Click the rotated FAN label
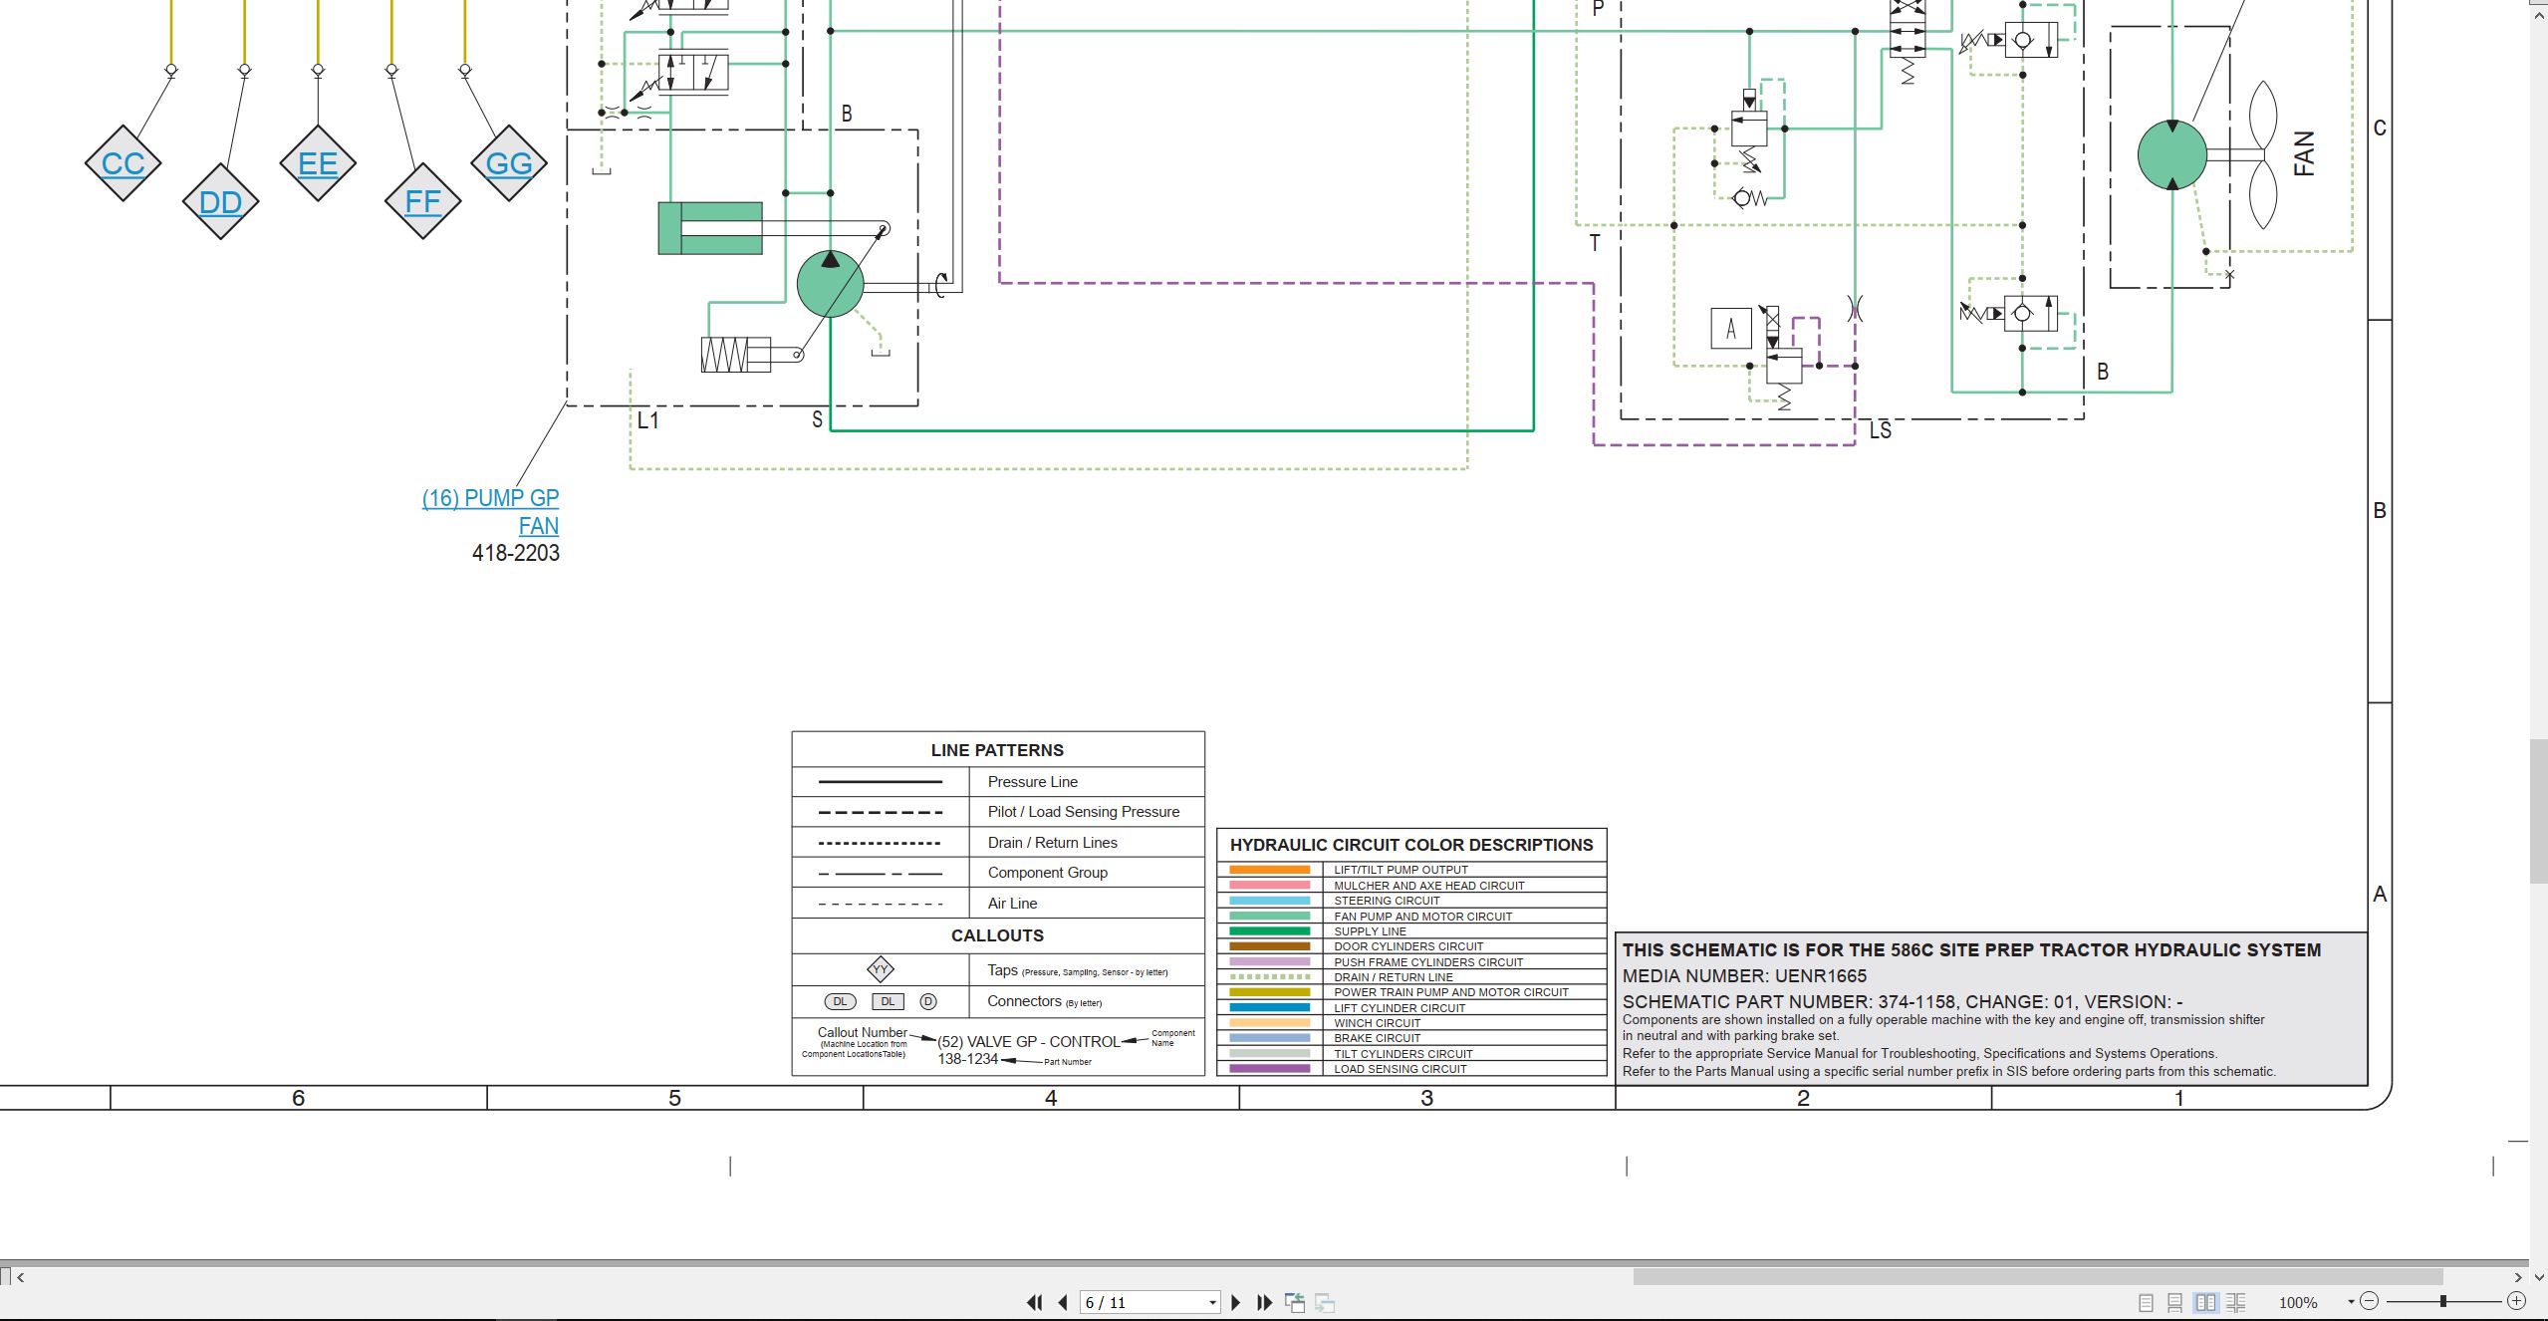Image resolution: width=2548 pixels, height=1321 pixels. [2303, 153]
